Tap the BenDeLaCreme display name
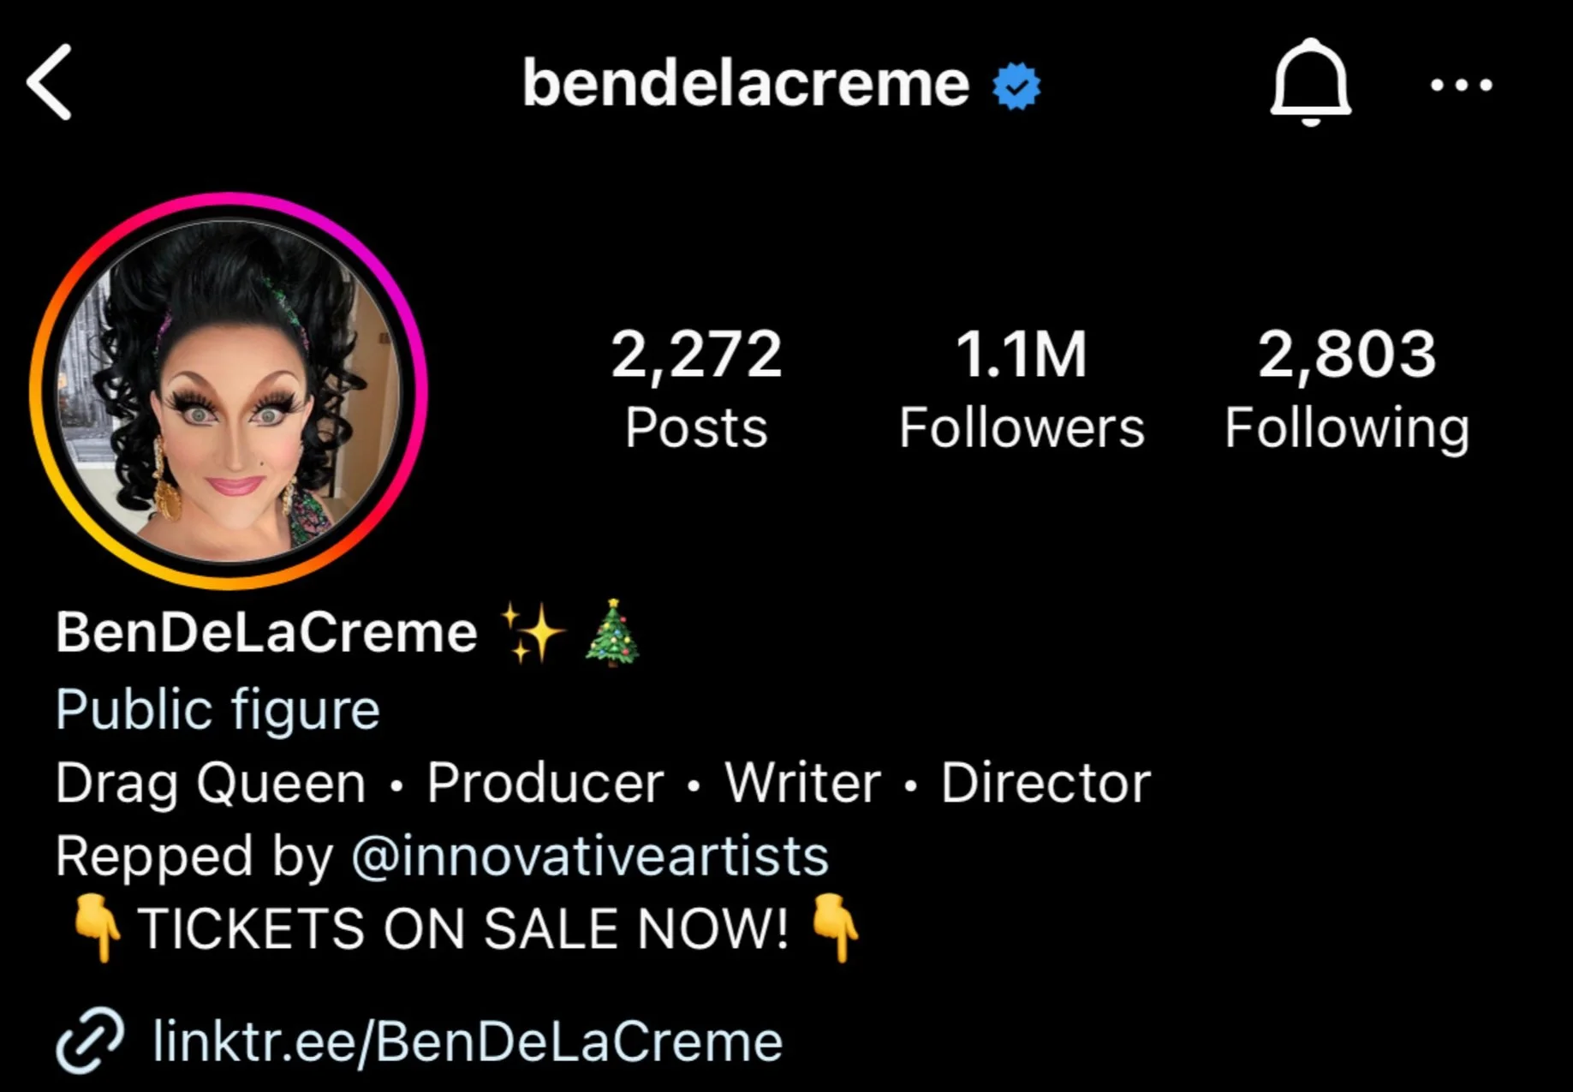Image resolution: width=1573 pixels, height=1092 pixels. [266, 633]
